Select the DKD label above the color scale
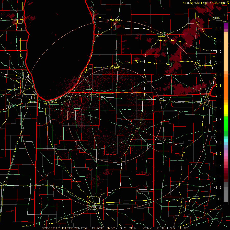This screenshot has height=230, width=230. [225, 15]
